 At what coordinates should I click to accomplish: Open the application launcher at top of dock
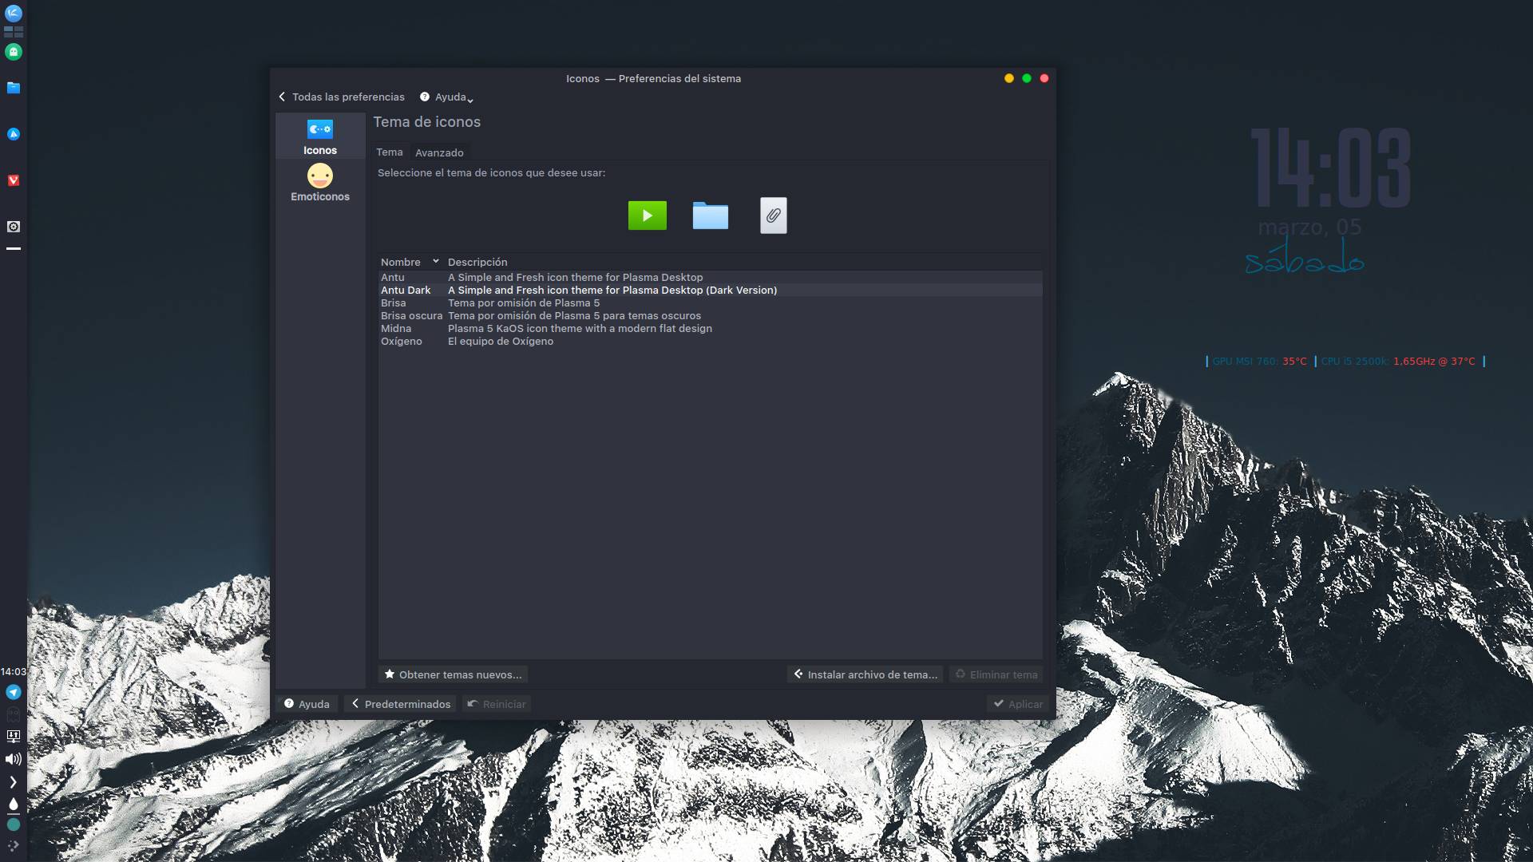[13, 12]
